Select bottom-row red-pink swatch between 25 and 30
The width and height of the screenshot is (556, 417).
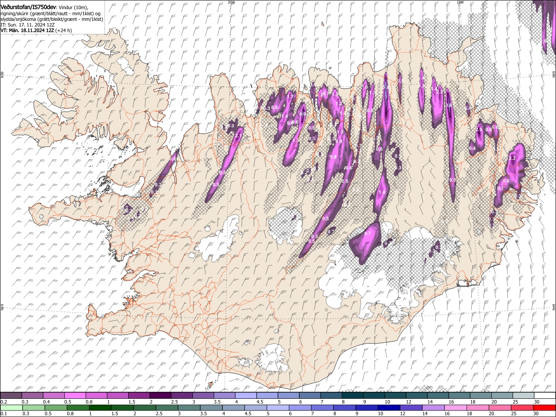[522, 407]
